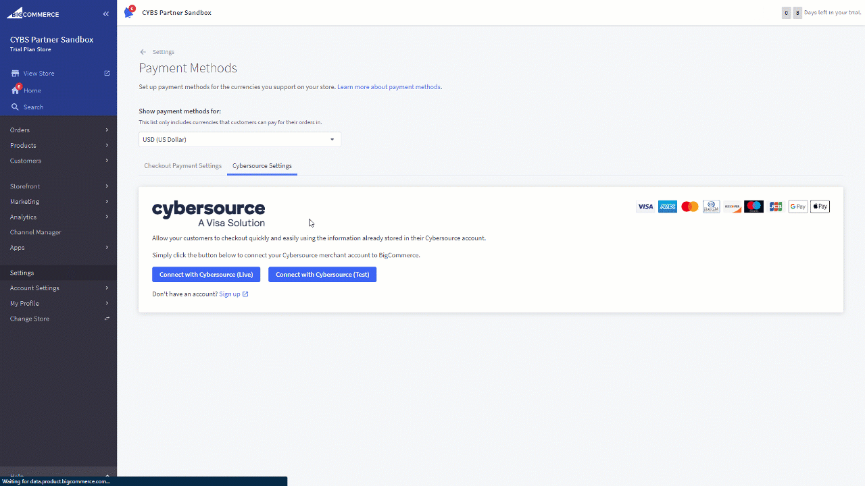The height and width of the screenshot is (486, 865).
Task: Expand the Storefront menu
Action: point(58,186)
